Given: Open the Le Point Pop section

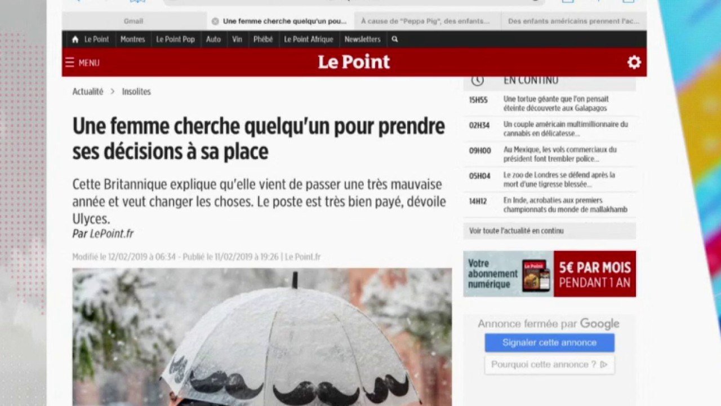Looking at the screenshot, I should [175, 39].
